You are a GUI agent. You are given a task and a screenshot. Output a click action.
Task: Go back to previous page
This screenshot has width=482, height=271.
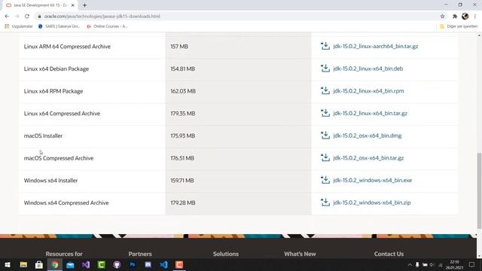pos(7,17)
